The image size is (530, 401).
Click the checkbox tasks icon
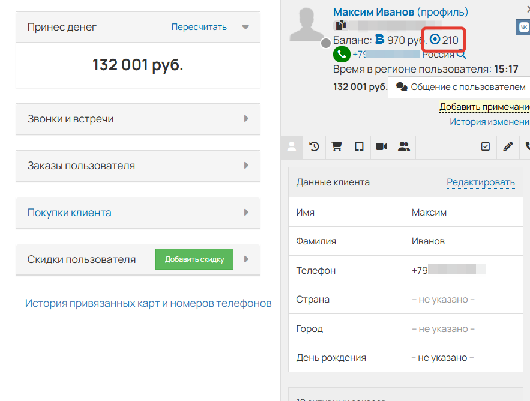click(485, 146)
